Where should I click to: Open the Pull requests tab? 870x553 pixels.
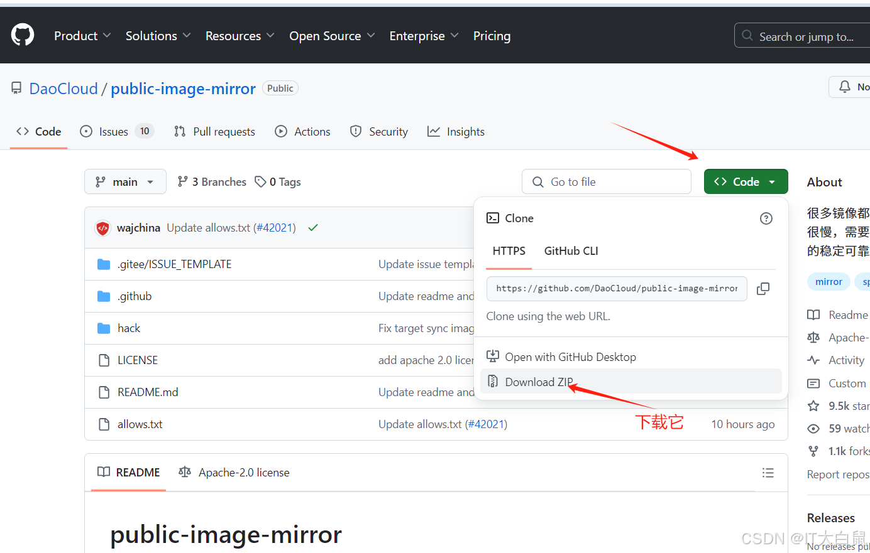pyautogui.click(x=214, y=131)
